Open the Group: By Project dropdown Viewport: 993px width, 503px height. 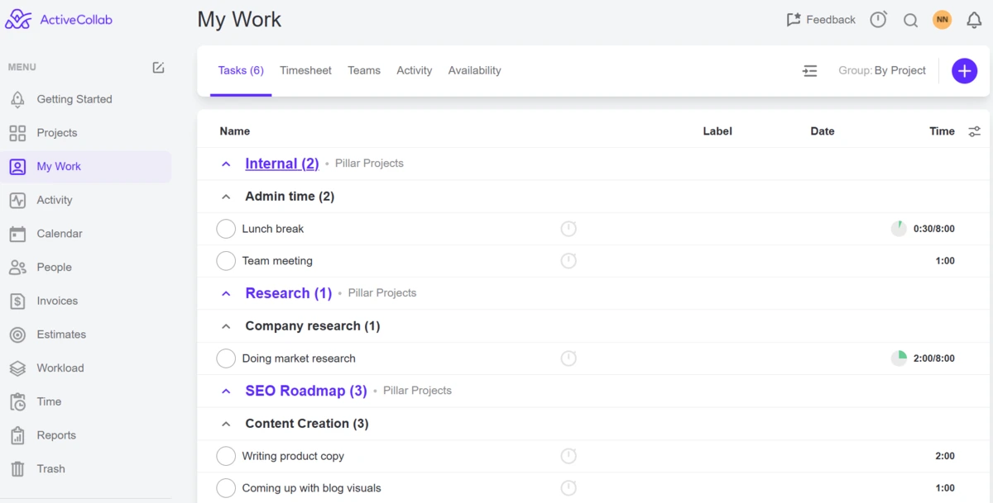882,70
